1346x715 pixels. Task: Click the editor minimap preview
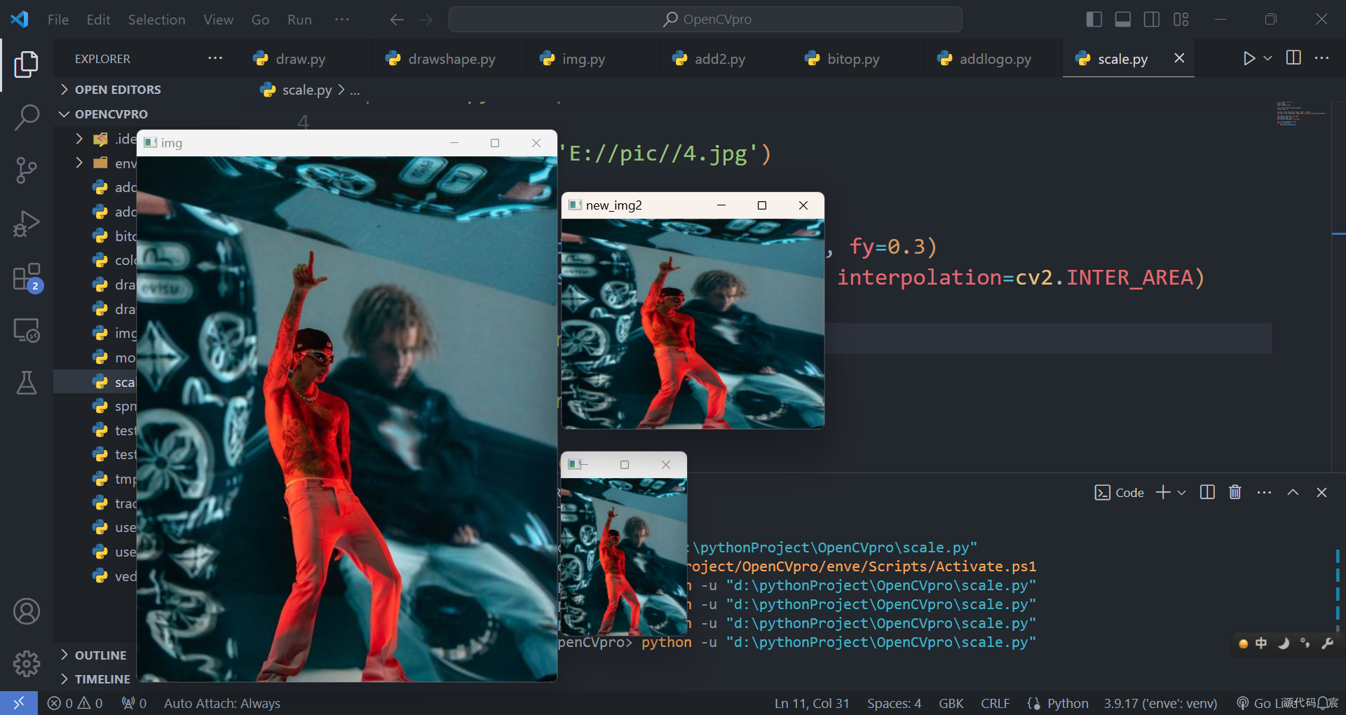1300,114
